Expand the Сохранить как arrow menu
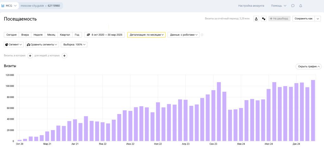The width and height of the screenshot is (324, 151). pyautogui.click(x=318, y=19)
